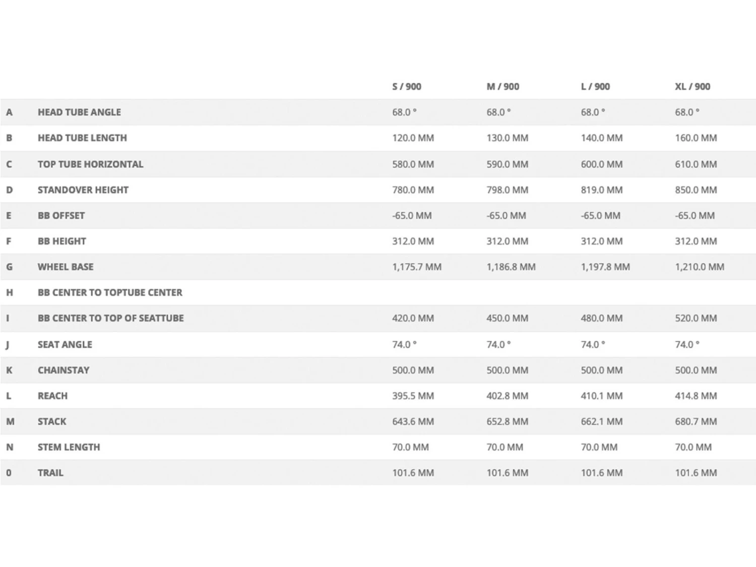
Task: Click the CHAINSTAY row label
Action: (64, 370)
